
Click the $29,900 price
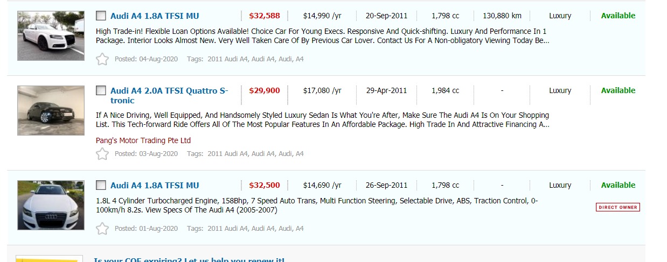[x=265, y=90]
